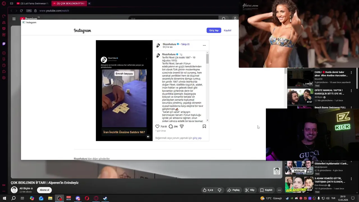
Task: Play the ENTERESAN DAVALAR video thumbnail
Action: click(x=299, y=168)
